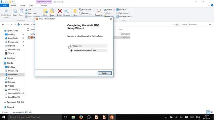Click the Up one level arrow
The image size is (214, 120).
click(x=15, y=24)
